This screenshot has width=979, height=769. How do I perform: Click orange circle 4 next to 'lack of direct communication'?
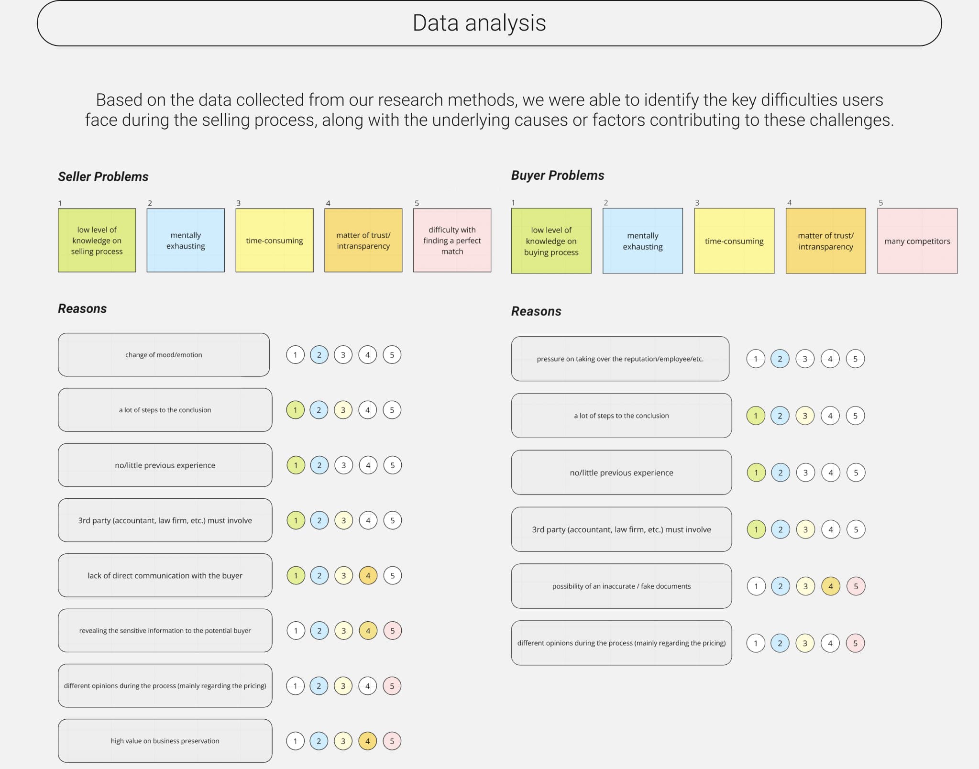(x=368, y=576)
